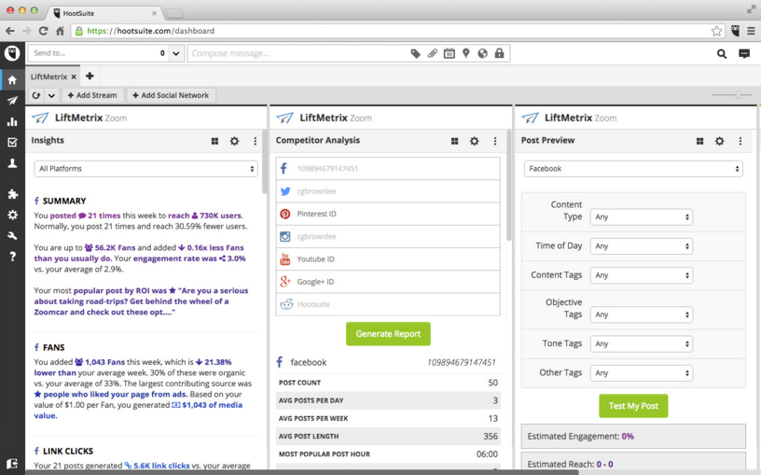Open Post Preview more options dots
The height and width of the screenshot is (475, 761).
coord(740,141)
